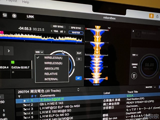Click the green D hot cue marker
The image size is (160, 120).
pyautogui.click(x=13, y=62)
